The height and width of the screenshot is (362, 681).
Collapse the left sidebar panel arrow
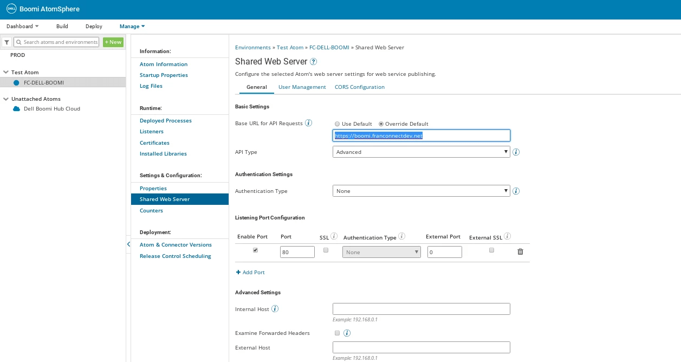pos(128,244)
